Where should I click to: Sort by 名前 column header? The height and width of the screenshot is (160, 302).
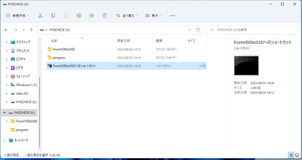pos(54,41)
